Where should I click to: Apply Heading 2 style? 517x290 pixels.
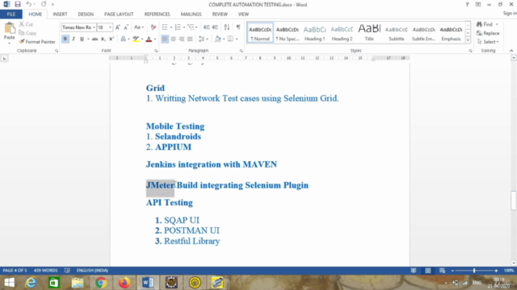pyautogui.click(x=342, y=33)
